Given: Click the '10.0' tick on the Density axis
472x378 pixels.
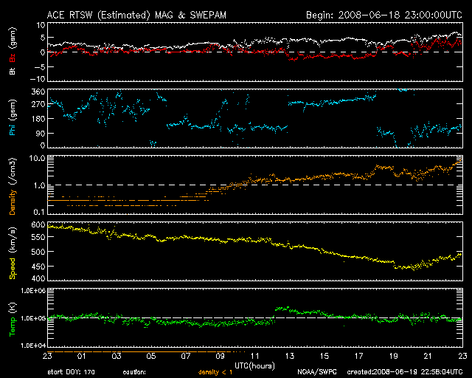Looking at the screenshot, I should tap(37, 158).
